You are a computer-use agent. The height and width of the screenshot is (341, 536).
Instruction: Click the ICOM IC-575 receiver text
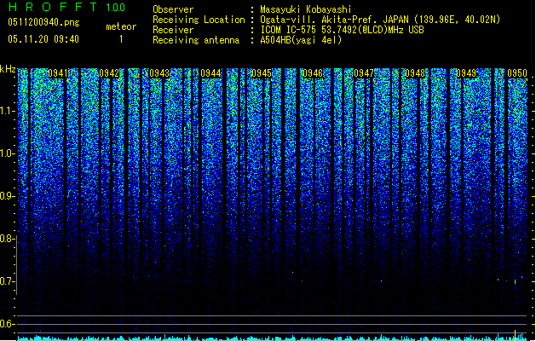[342, 30]
